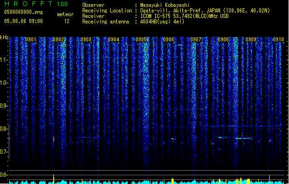This screenshot has width=289, height=184.
Task: Click the meteor count value 12
Action: 67,21
